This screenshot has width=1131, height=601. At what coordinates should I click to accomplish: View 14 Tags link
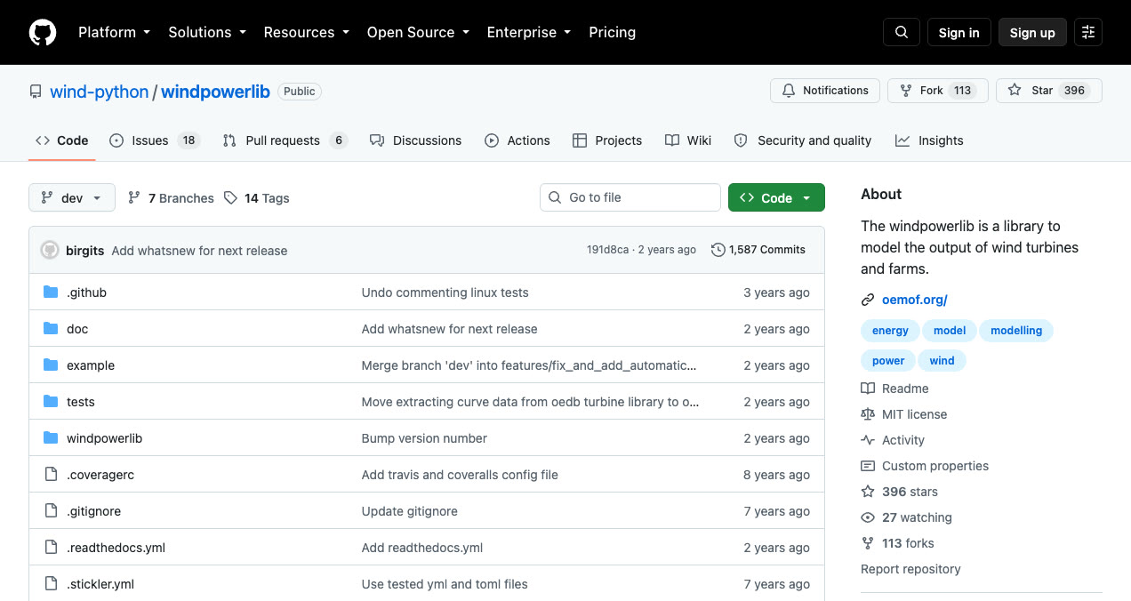pos(257,198)
